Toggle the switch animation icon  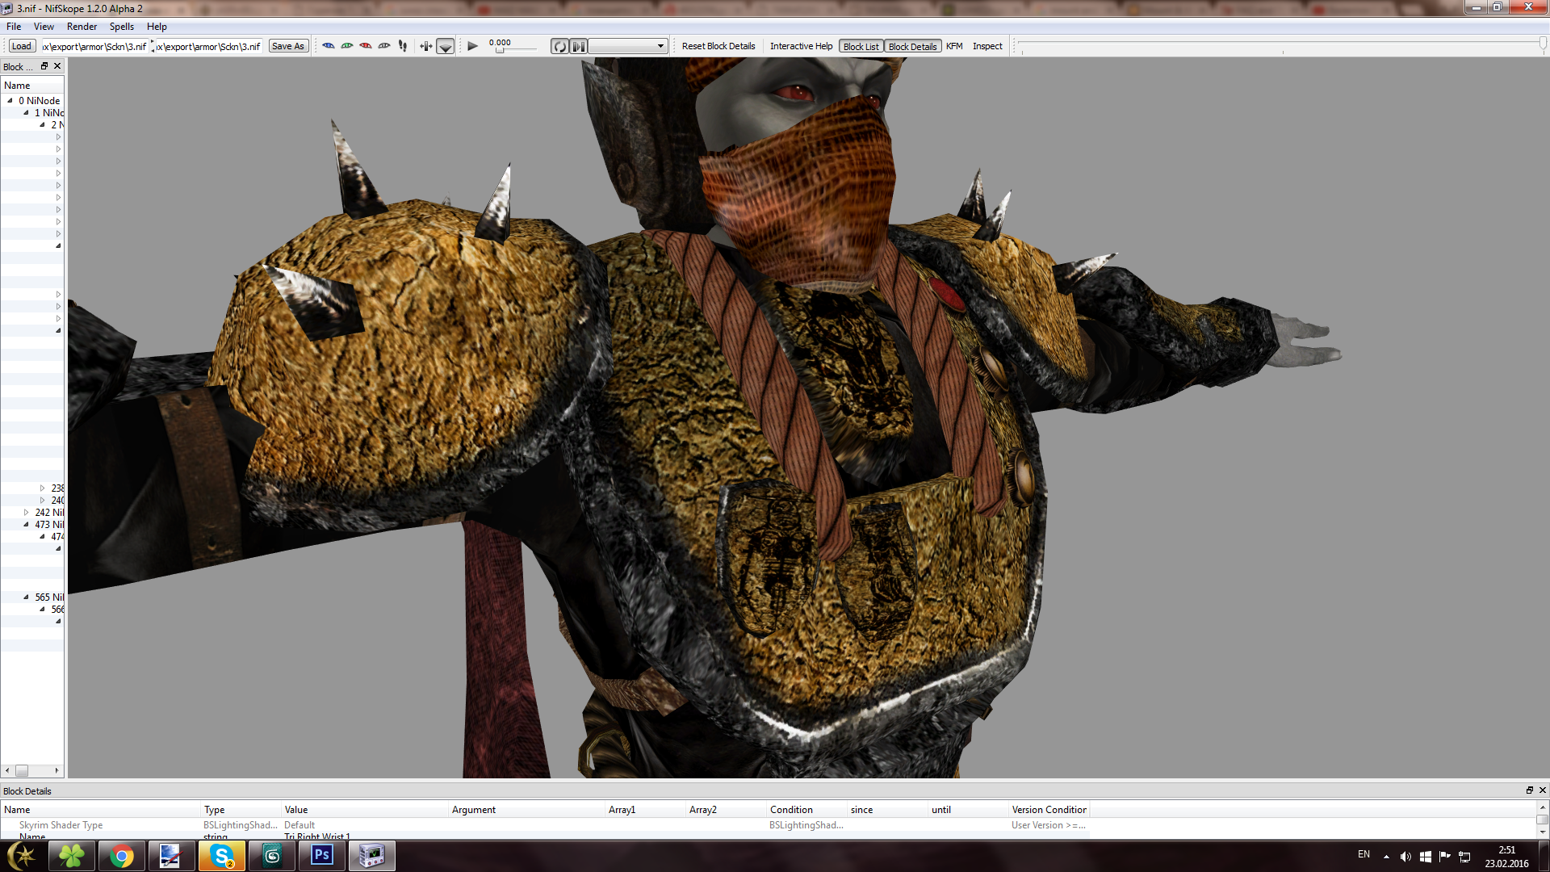[579, 46]
